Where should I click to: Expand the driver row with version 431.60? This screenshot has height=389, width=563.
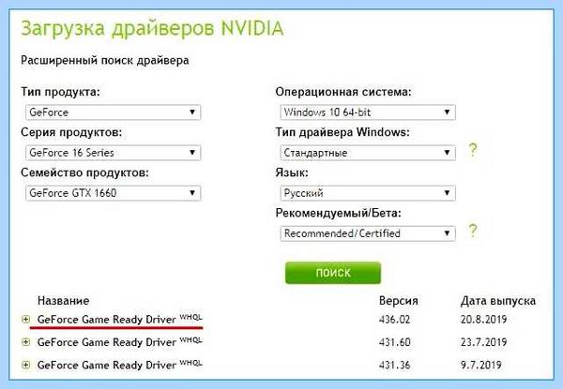point(25,342)
